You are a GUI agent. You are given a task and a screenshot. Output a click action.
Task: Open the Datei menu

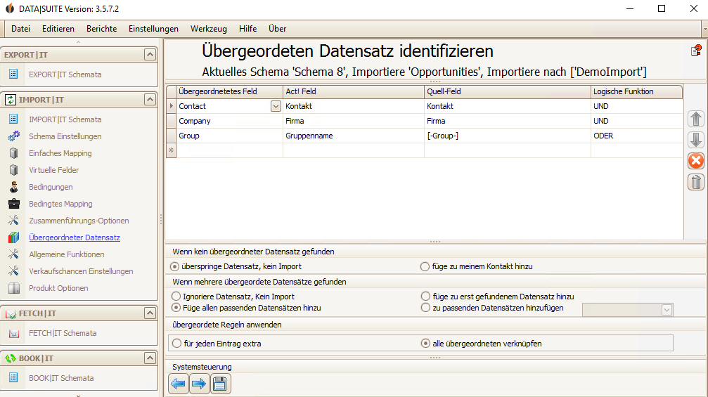[x=21, y=29]
